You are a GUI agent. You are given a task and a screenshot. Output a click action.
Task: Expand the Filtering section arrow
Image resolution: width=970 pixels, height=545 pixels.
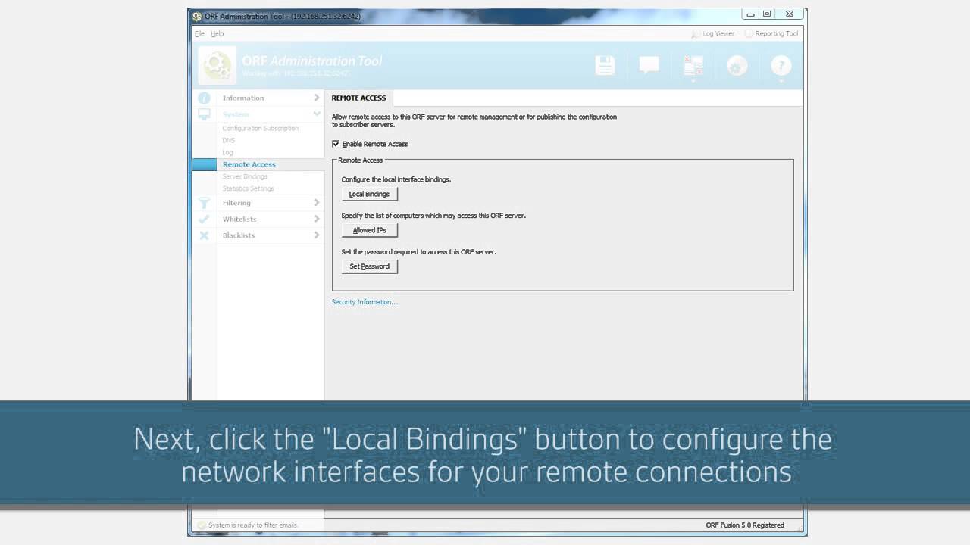[x=317, y=203]
